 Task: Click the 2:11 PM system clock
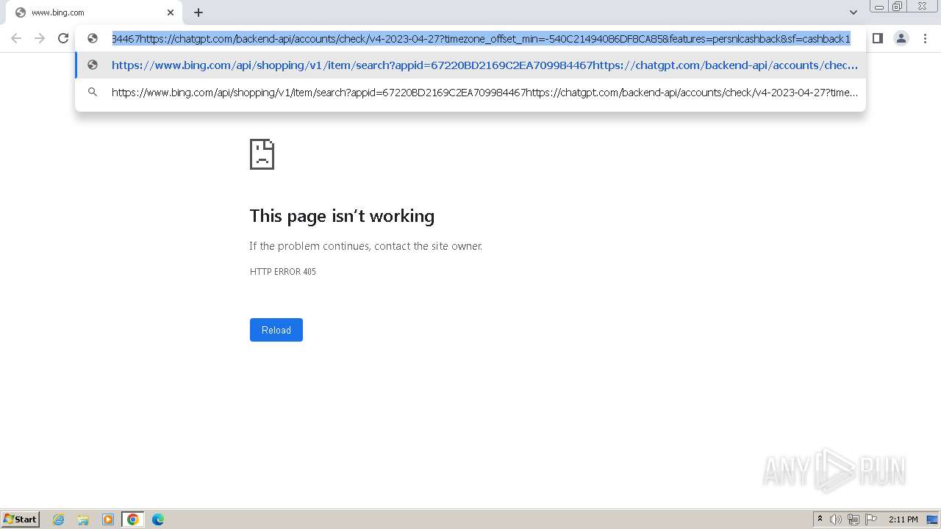903,519
